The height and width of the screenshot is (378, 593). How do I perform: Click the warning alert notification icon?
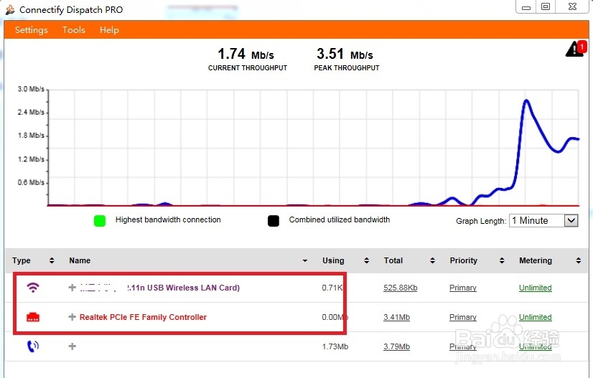click(x=576, y=49)
